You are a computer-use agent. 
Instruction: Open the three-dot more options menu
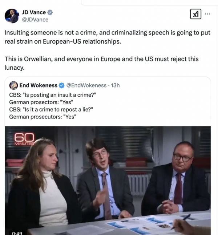(x=207, y=14)
